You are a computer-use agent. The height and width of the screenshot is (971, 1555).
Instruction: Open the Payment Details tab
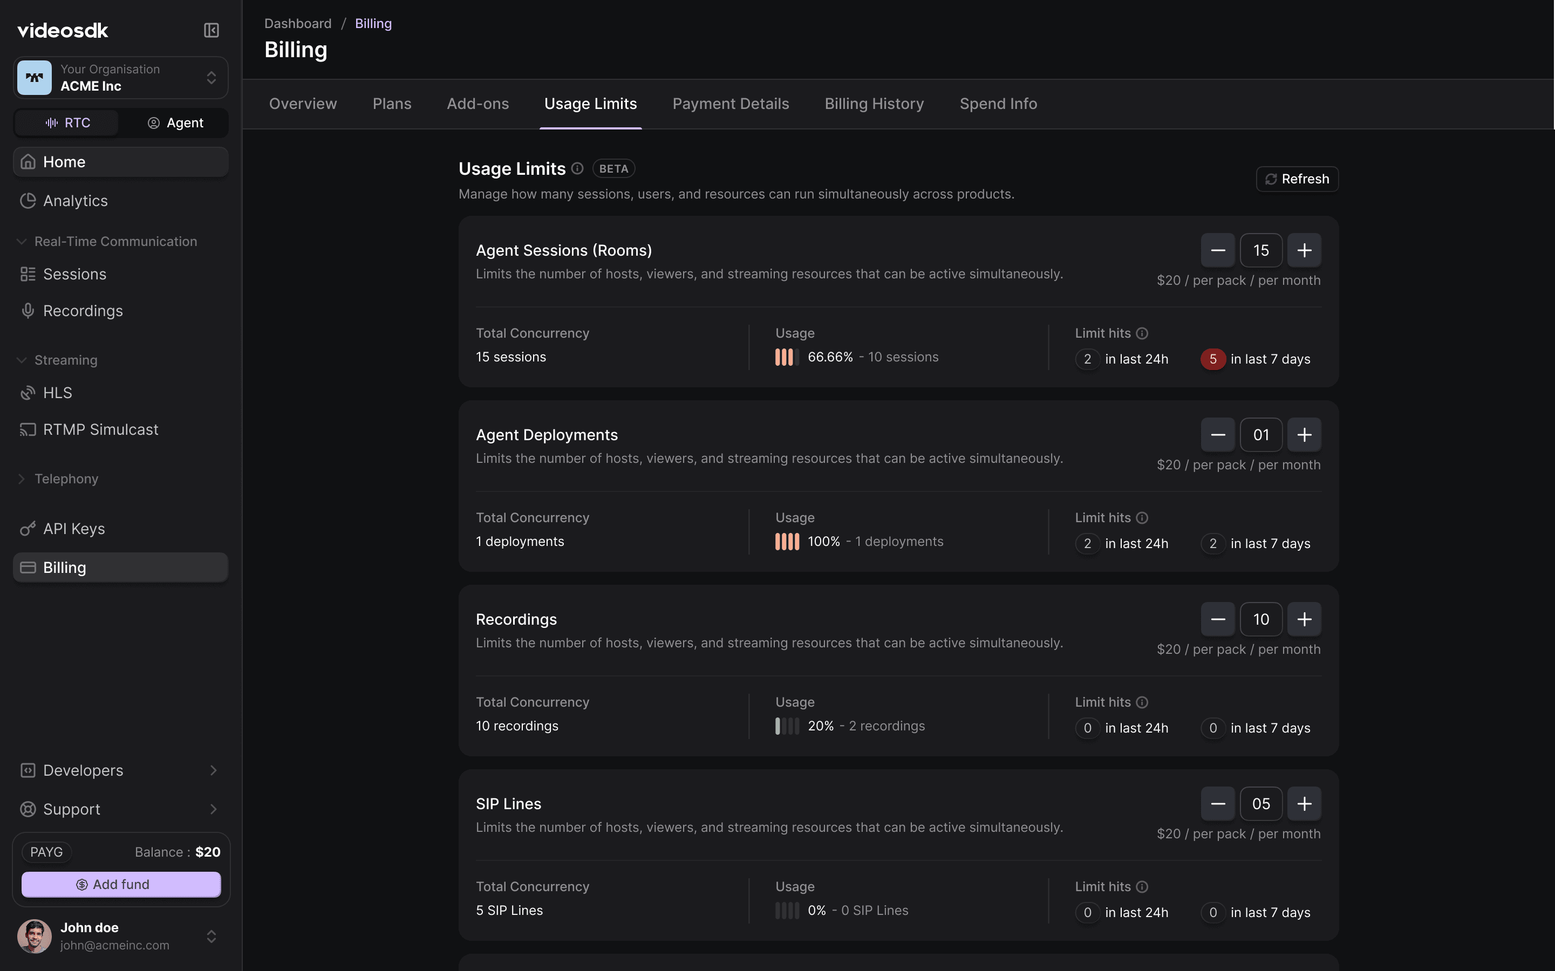point(731,104)
